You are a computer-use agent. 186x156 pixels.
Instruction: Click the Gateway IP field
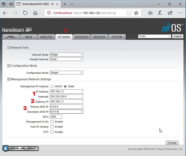(66, 102)
